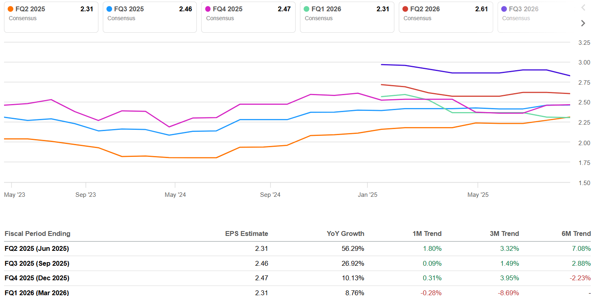The width and height of the screenshot is (596, 296).
Task: Click the Jan '25 marker on the time axis
Action: (368, 195)
